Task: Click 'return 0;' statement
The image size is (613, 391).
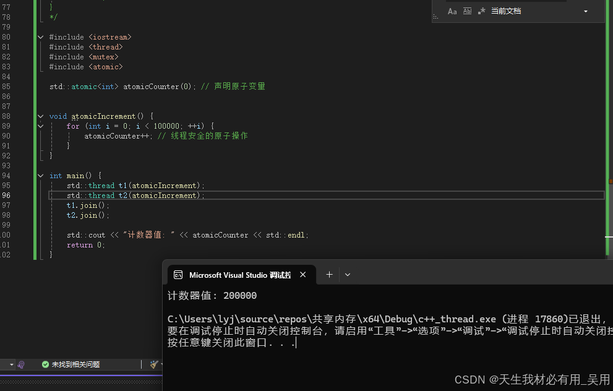Action: [x=85, y=245]
